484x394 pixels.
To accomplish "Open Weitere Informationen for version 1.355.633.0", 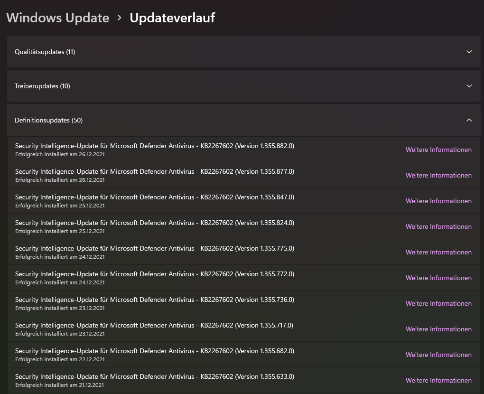I will 438,380.
